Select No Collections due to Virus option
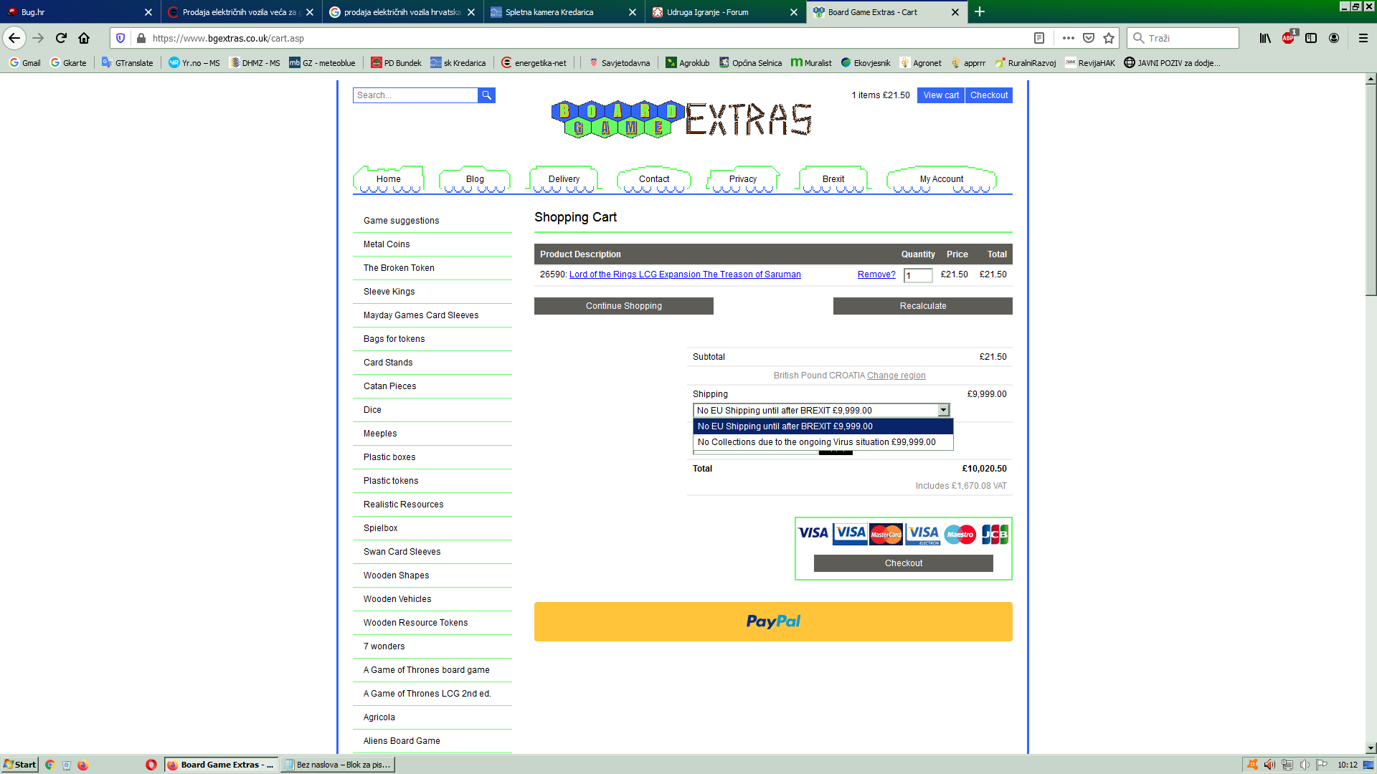Image resolution: width=1377 pixels, height=774 pixels. click(823, 442)
